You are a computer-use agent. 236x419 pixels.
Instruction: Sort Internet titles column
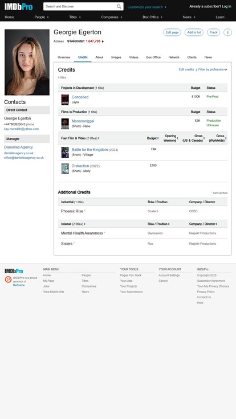(73, 224)
